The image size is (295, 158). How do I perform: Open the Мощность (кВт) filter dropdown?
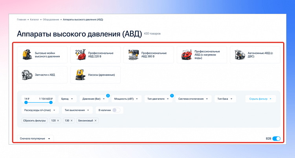(x=126, y=99)
